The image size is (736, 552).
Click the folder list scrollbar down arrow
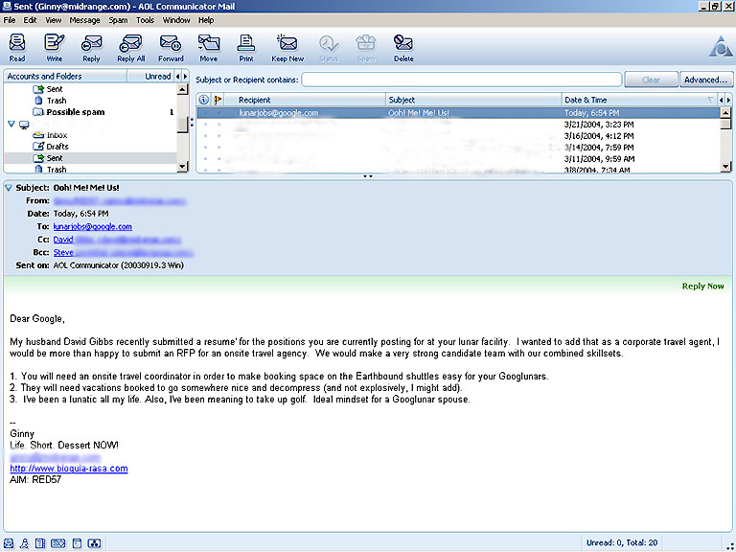click(x=183, y=167)
